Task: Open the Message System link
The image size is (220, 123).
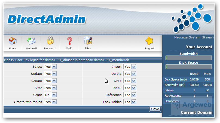Action: pos(194,37)
